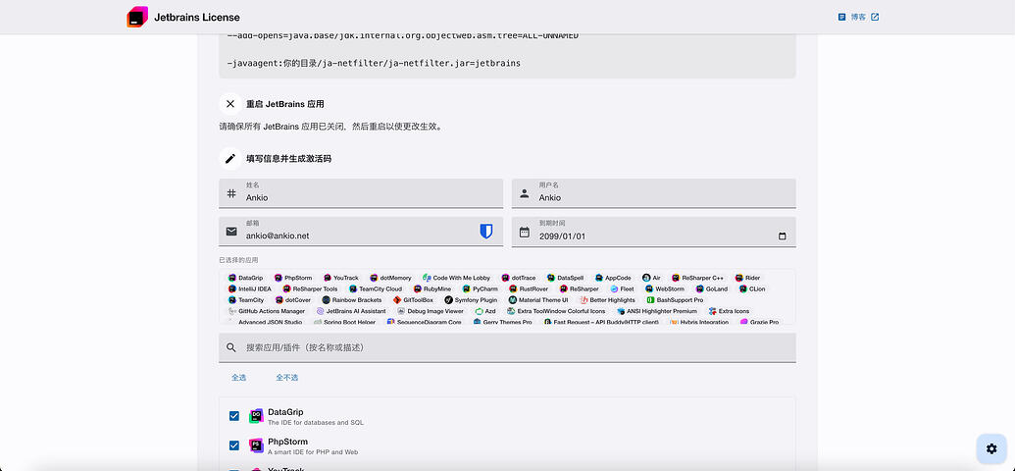Click the DataSpell chip
The height and width of the screenshot is (471, 1015).
[565, 278]
